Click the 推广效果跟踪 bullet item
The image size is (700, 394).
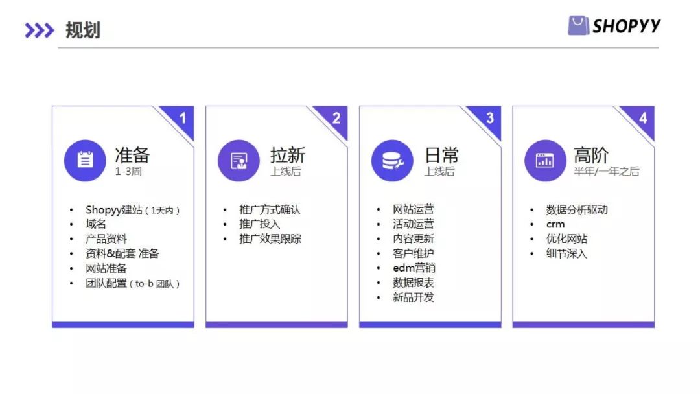click(270, 238)
